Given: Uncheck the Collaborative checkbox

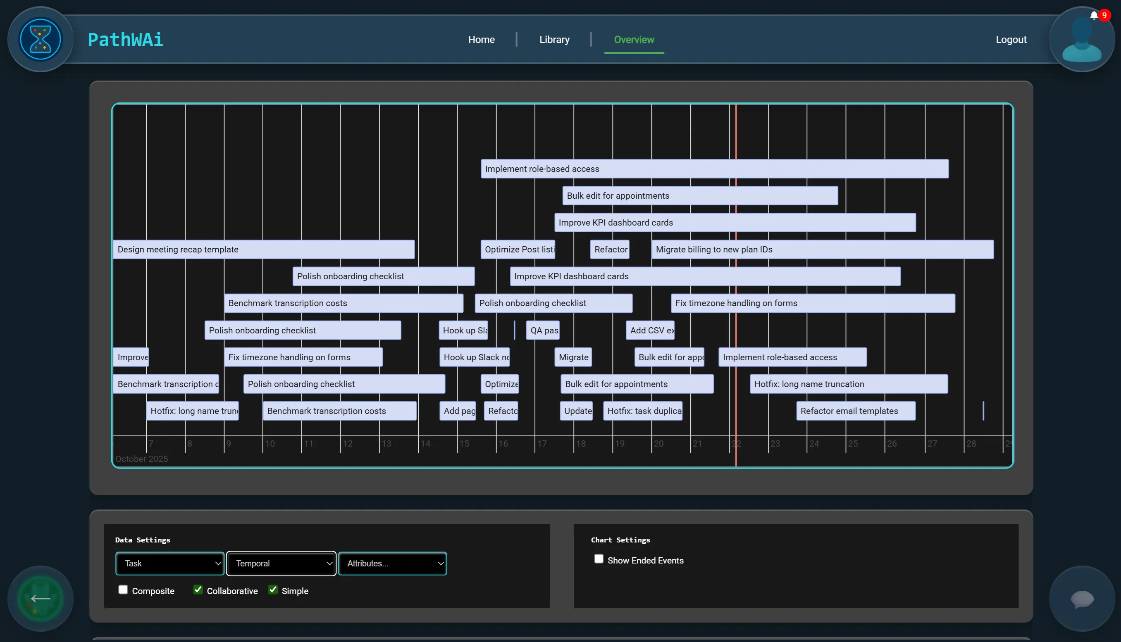Looking at the screenshot, I should click(198, 590).
